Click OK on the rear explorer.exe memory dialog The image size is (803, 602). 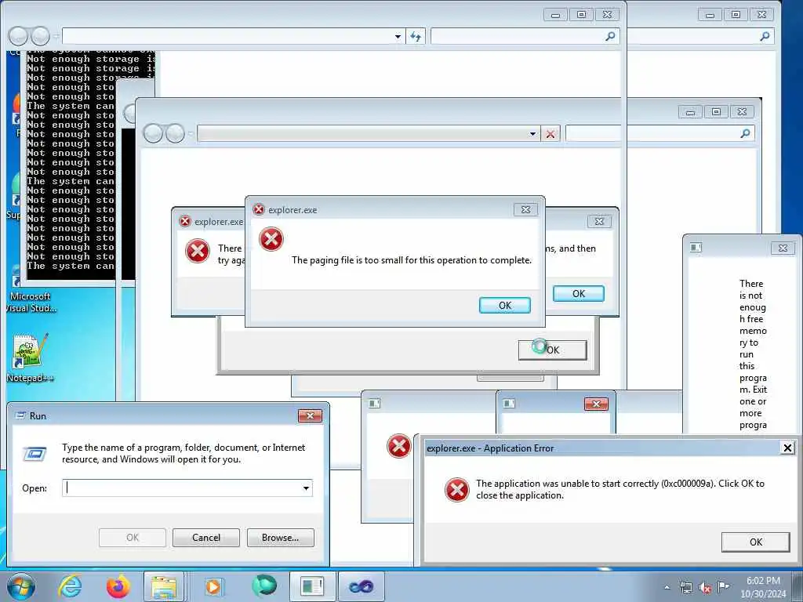click(x=579, y=294)
